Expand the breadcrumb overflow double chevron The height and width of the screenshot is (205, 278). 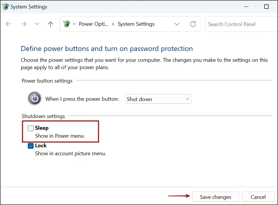[75, 24]
